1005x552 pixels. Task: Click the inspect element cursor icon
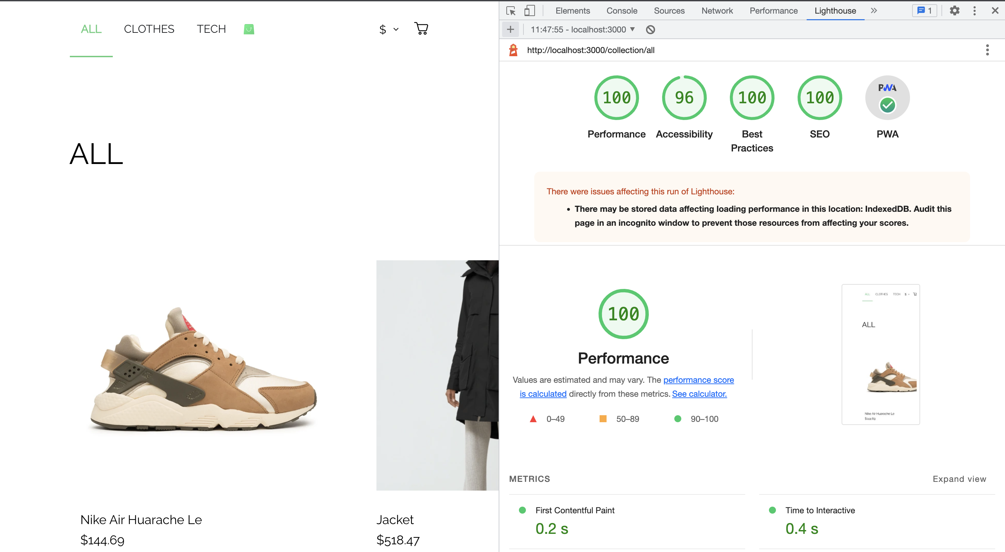(511, 10)
